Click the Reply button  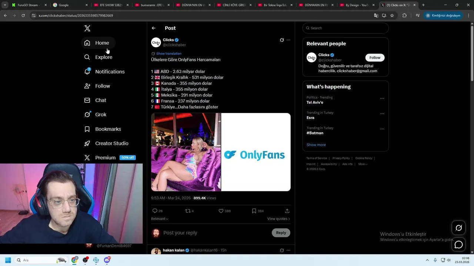pos(281,233)
